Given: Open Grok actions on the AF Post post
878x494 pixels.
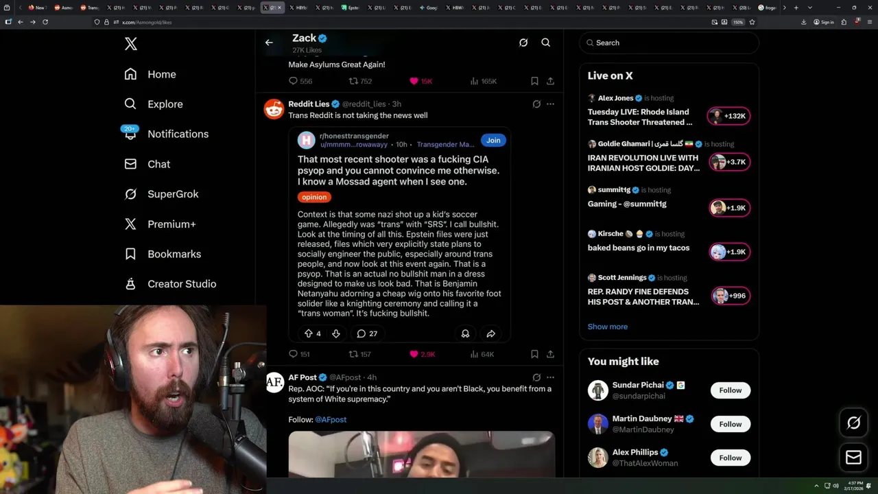Looking at the screenshot, I should click(x=536, y=377).
